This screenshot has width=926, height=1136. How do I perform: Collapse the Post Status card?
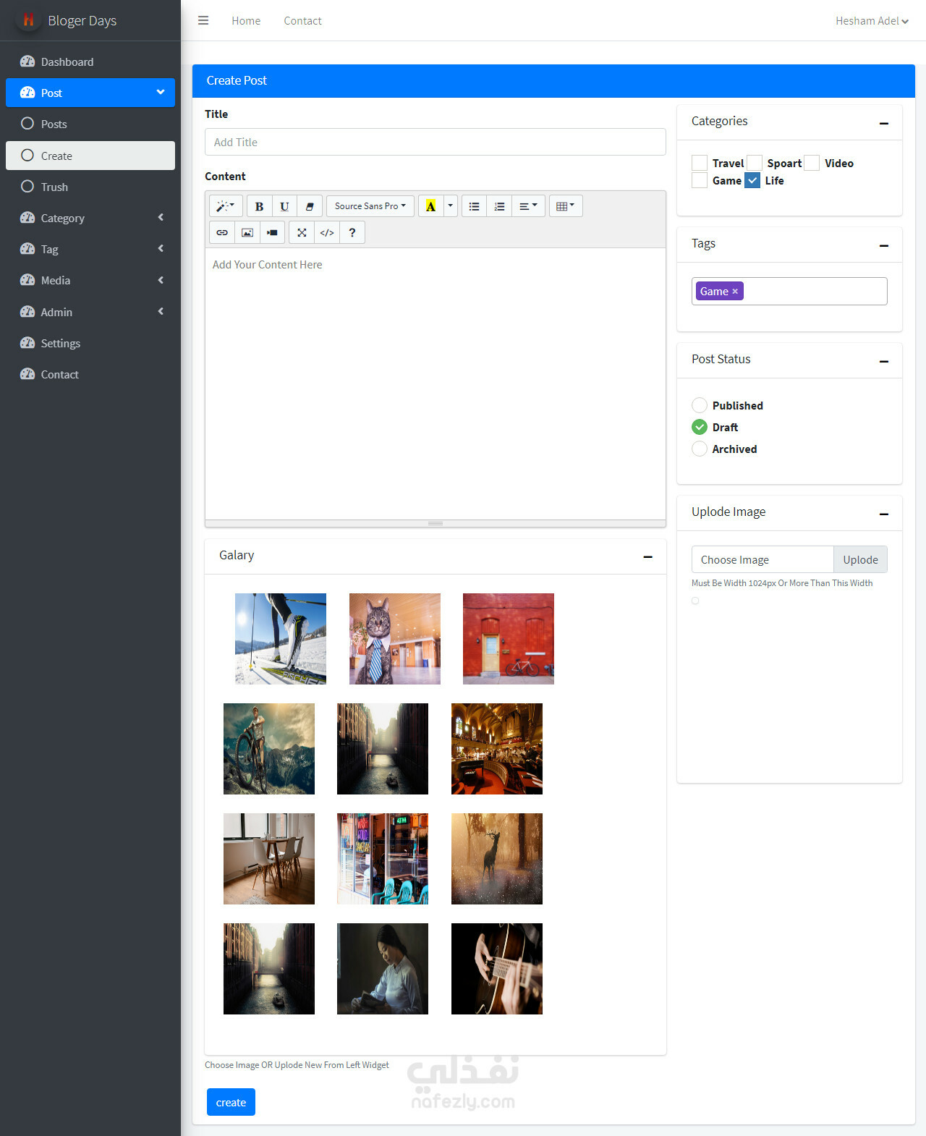(884, 361)
